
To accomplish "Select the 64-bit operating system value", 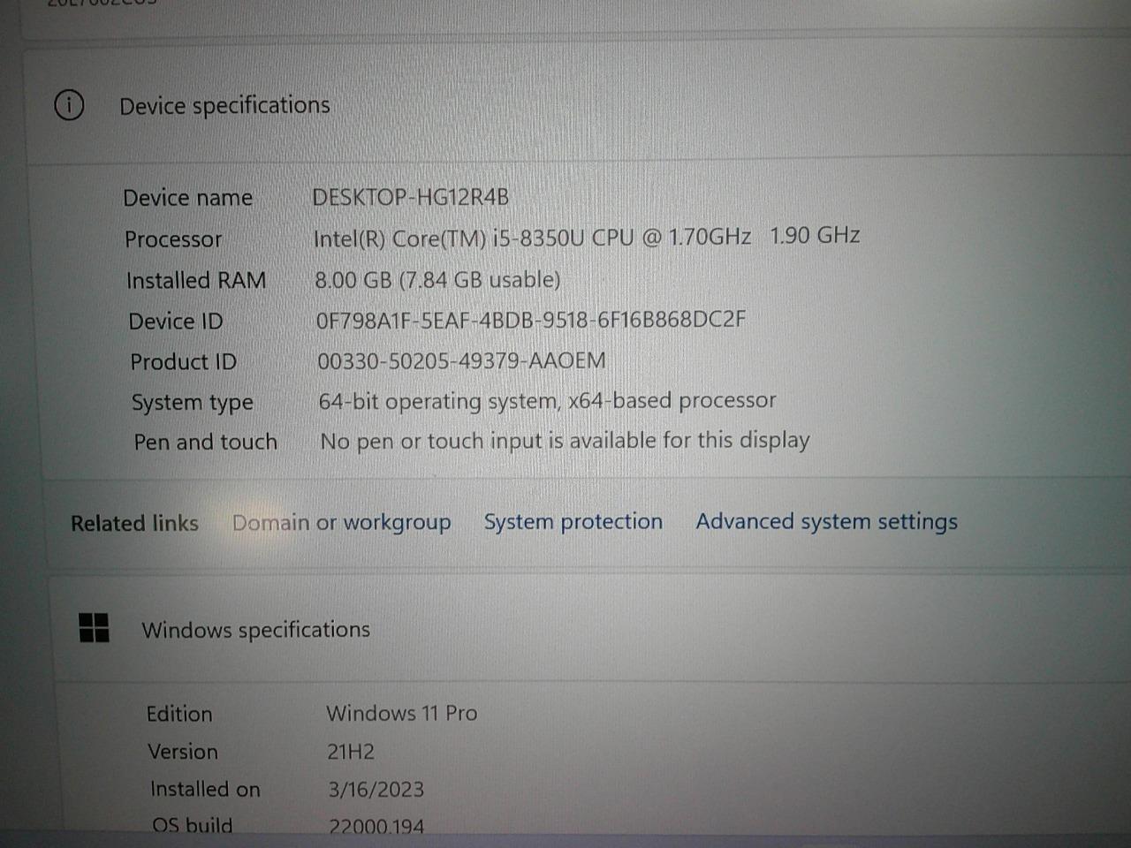I will [547, 401].
